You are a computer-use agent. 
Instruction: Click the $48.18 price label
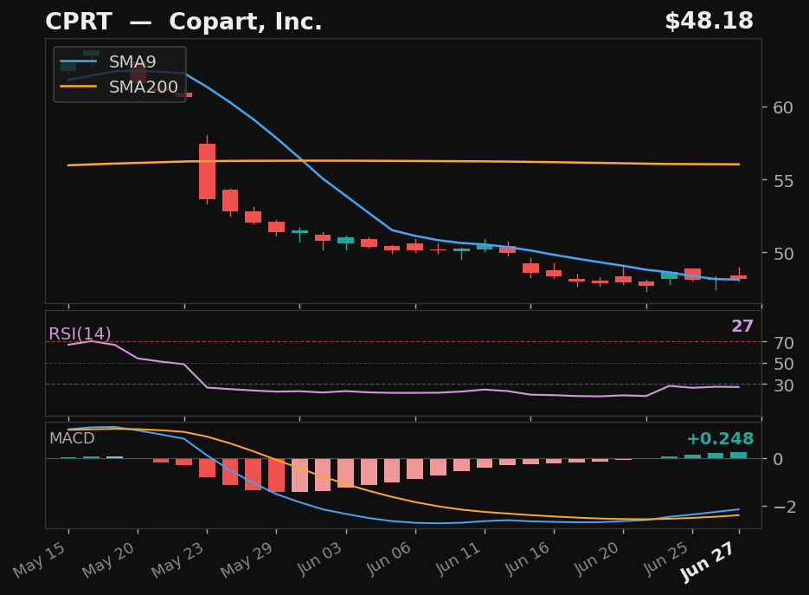(709, 21)
